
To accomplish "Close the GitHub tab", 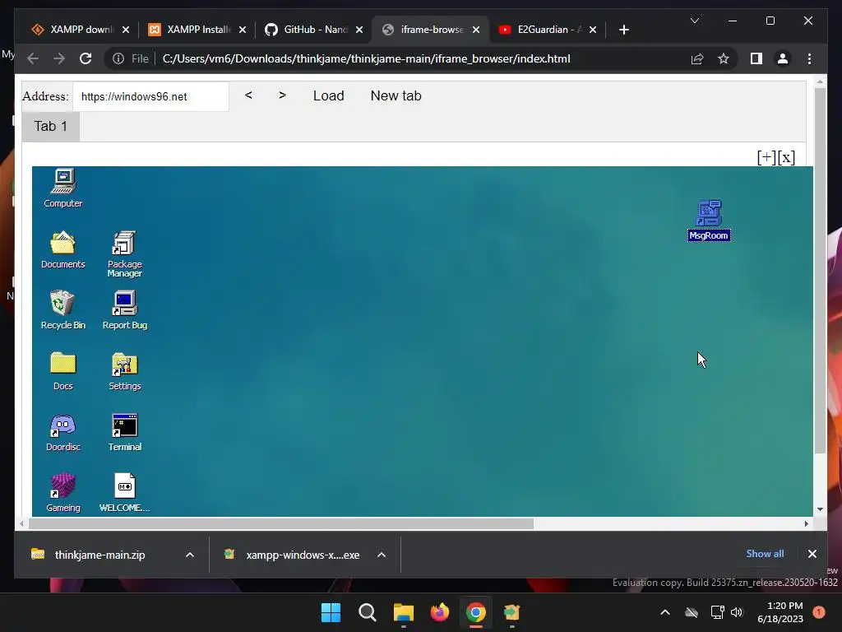I will [359, 30].
